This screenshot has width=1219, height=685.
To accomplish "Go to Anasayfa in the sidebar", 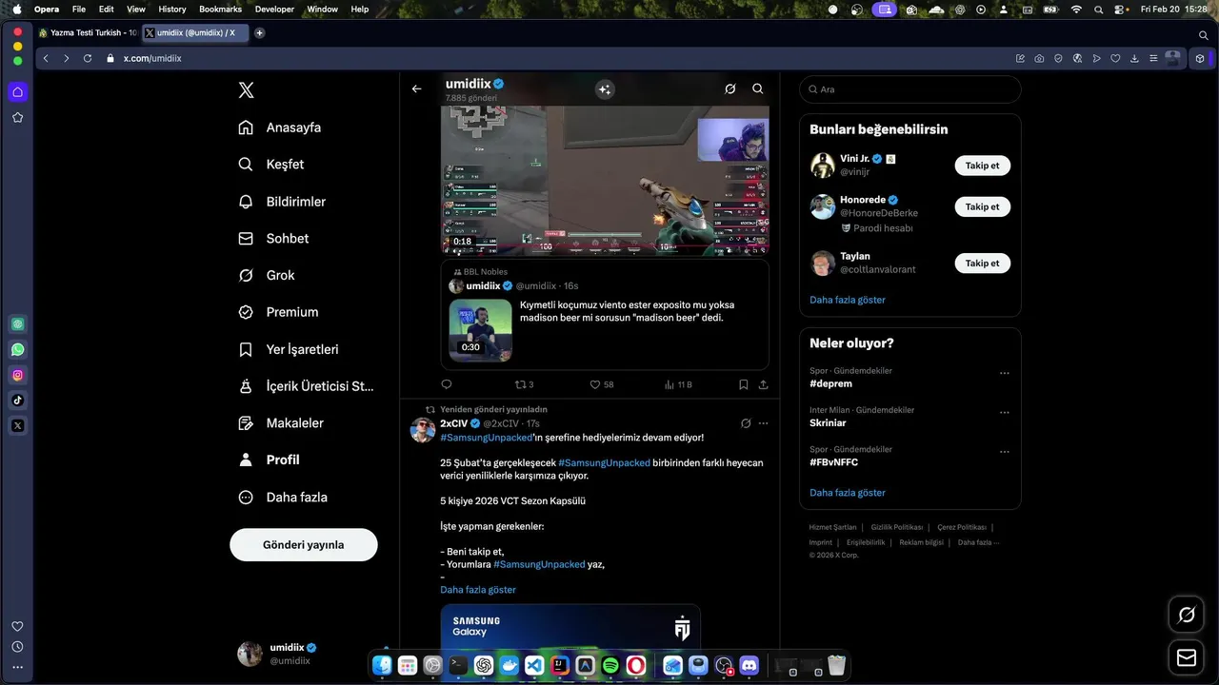I will click(x=280, y=127).
